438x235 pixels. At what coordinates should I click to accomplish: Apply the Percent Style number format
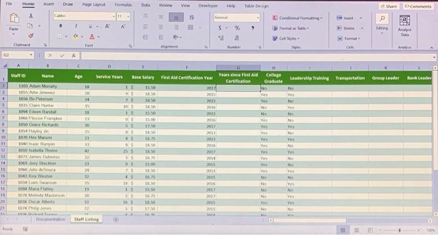pos(237,27)
